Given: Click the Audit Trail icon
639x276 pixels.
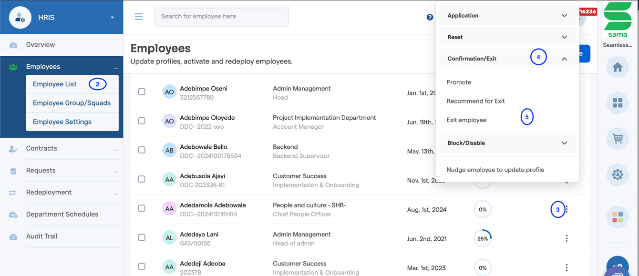Looking at the screenshot, I should pyautogui.click(x=13, y=237).
